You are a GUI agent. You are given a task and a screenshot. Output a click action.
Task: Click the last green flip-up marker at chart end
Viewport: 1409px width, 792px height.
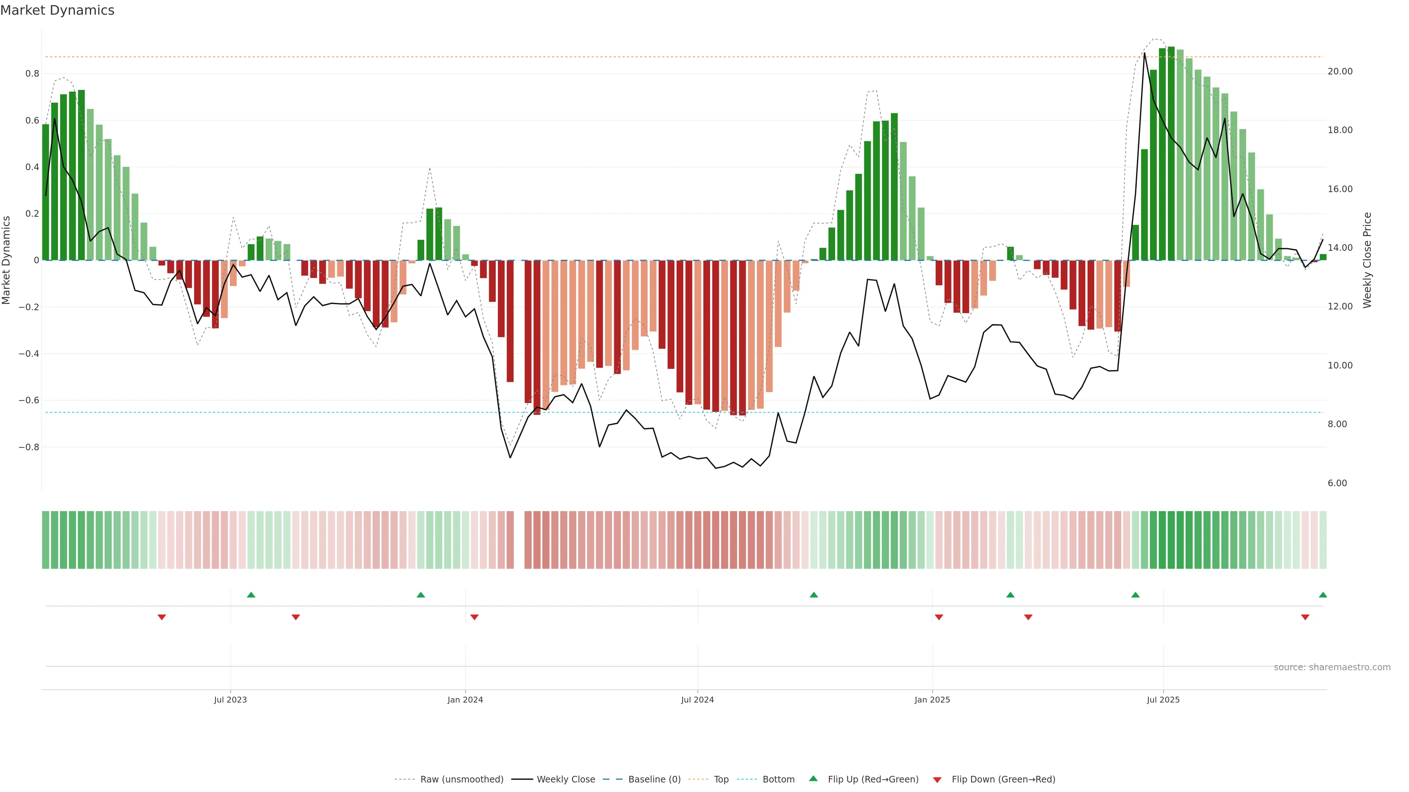click(1322, 595)
